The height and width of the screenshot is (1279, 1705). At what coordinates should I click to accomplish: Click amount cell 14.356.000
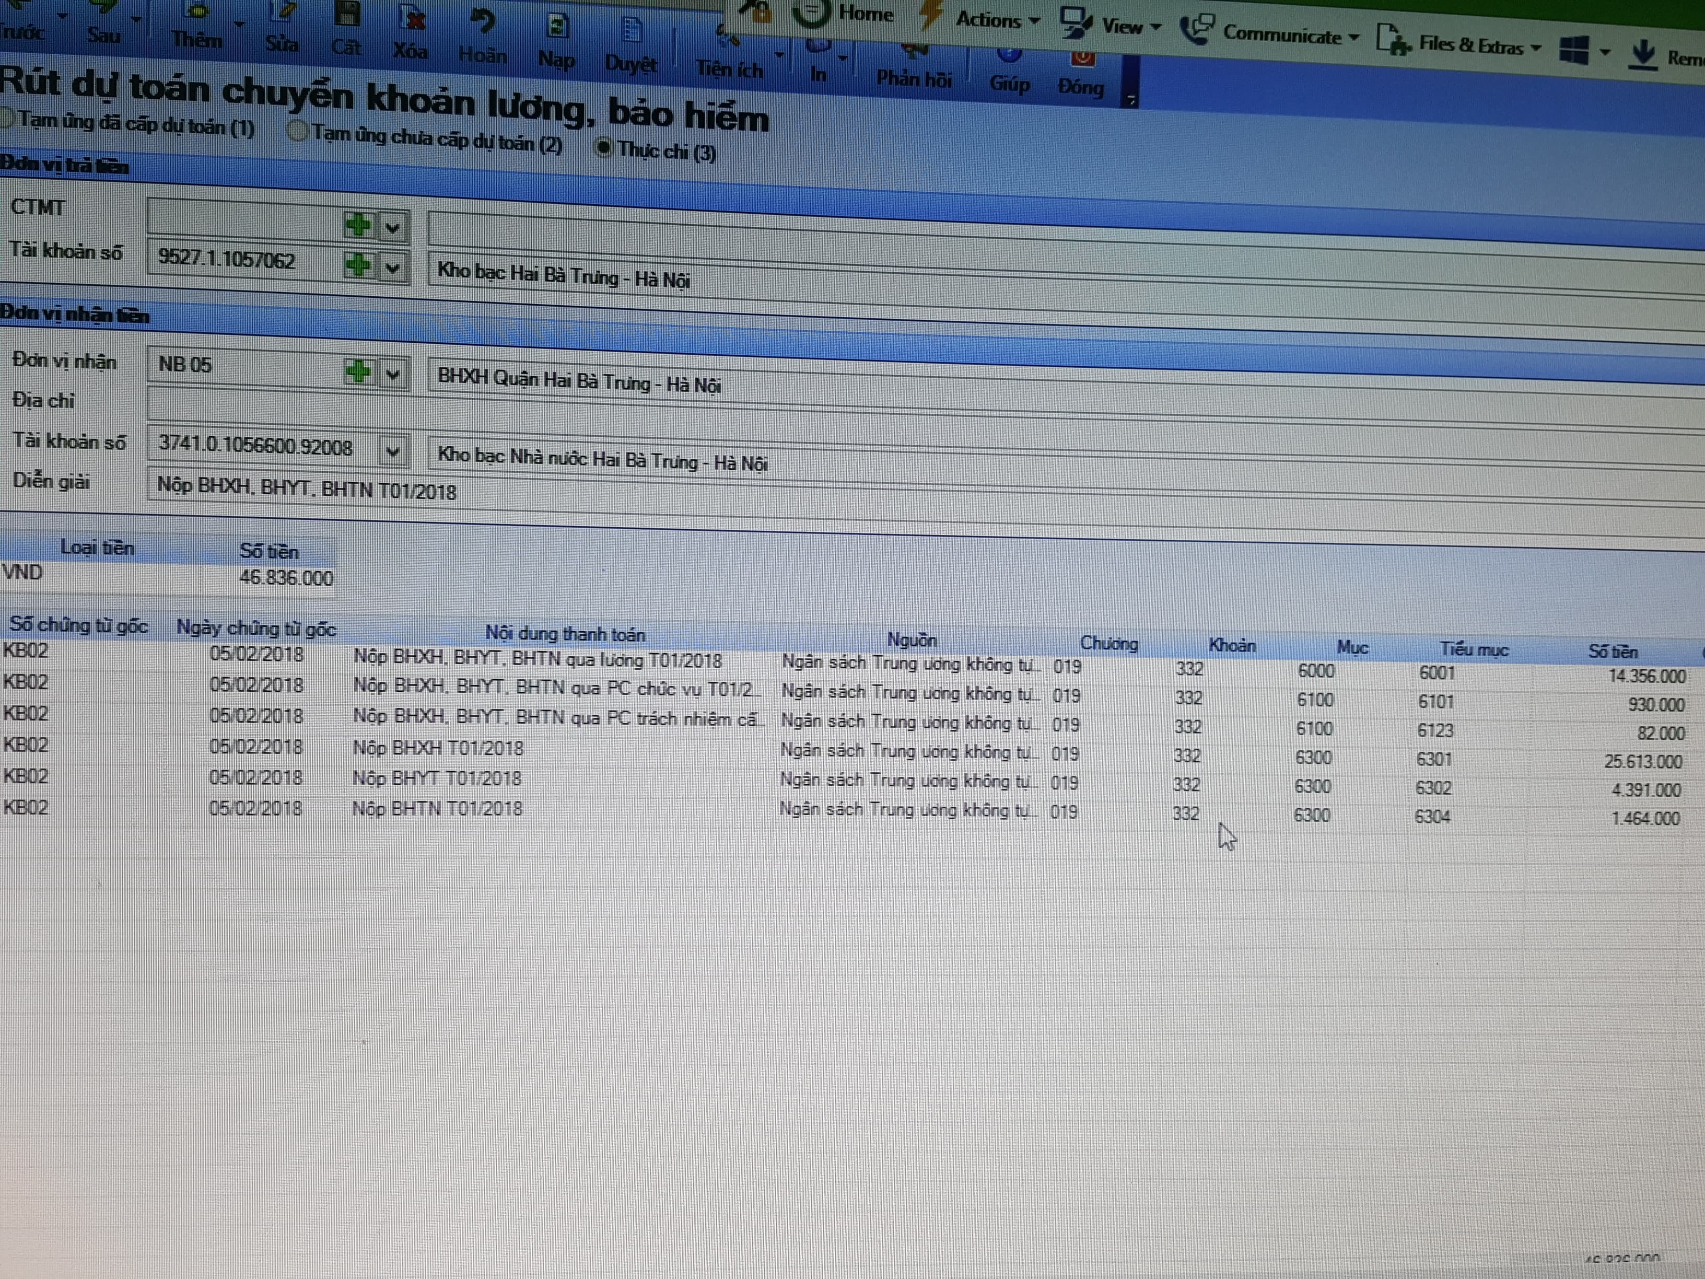tap(1646, 676)
